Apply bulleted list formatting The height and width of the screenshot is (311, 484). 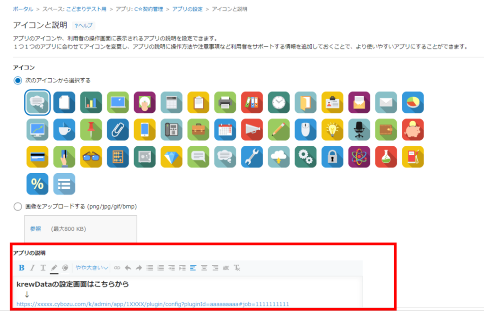tap(150, 268)
